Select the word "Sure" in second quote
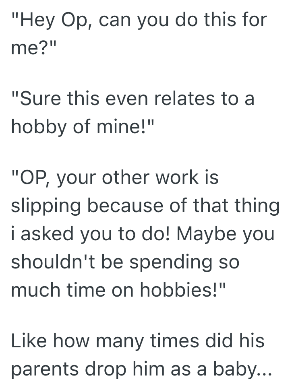This screenshot has height=392, width=294. [36, 99]
